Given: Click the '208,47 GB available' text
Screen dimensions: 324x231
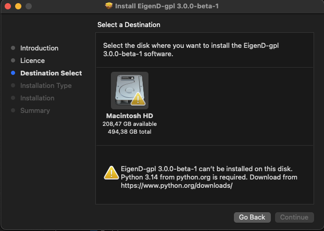Looking at the screenshot, I should point(130,124).
